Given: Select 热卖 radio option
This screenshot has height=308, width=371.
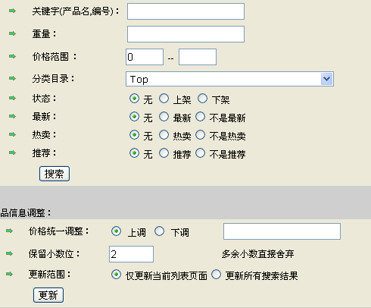Looking at the screenshot, I should point(164,135).
